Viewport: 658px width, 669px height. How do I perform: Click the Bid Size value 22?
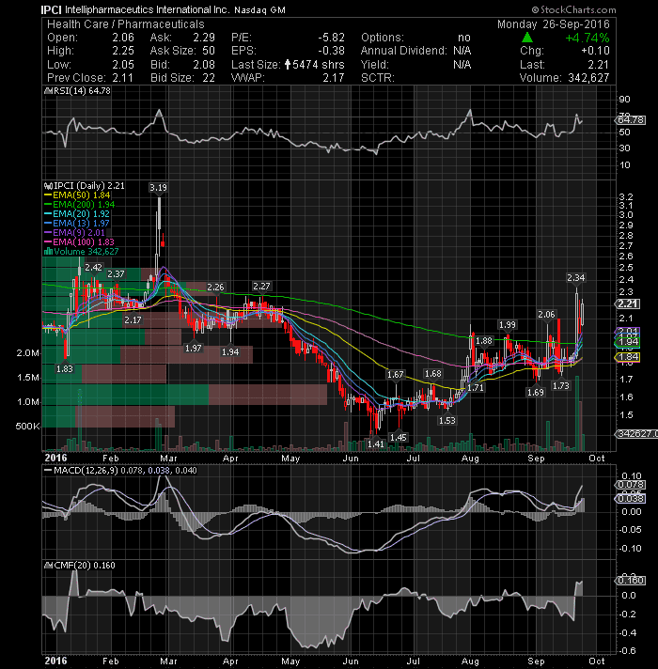[209, 78]
